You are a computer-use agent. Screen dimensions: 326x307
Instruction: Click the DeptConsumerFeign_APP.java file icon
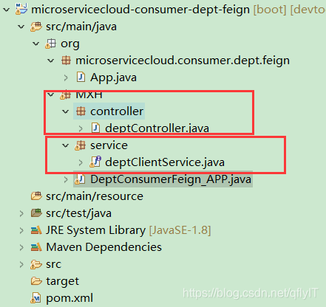80,179
